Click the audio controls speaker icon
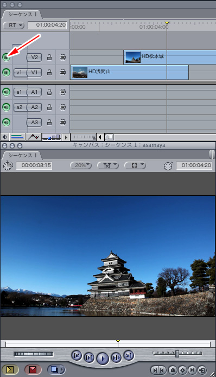Screen dimensions: 216x377 pyautogui.click(x=4, y=137)
